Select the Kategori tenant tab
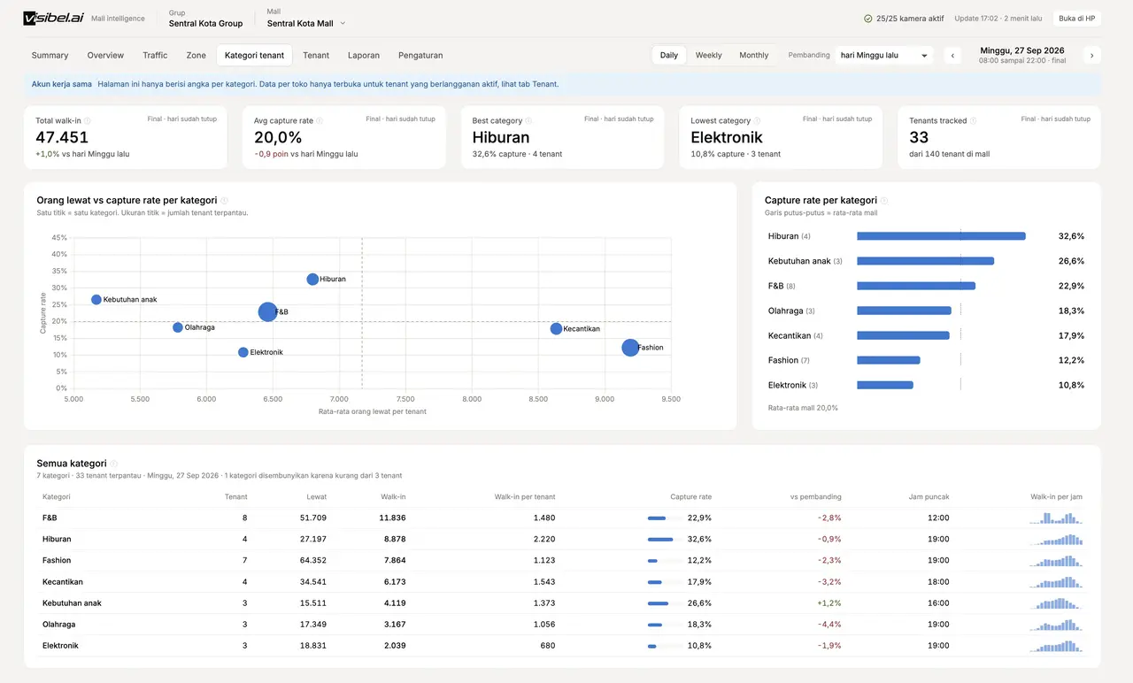 pos(255,55)
